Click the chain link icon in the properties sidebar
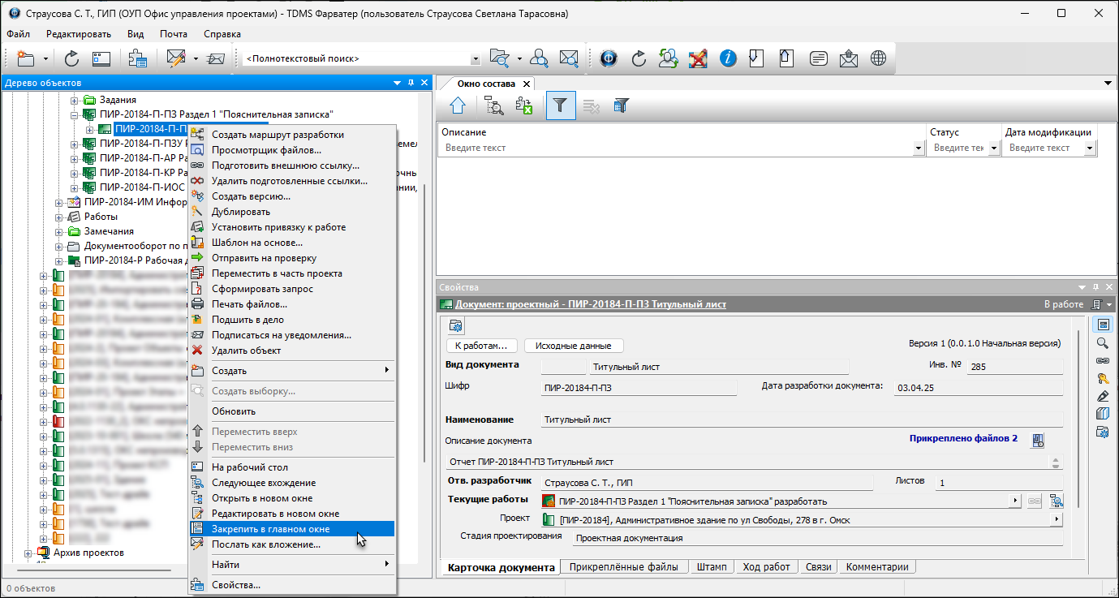 (x=1102, y=360)
